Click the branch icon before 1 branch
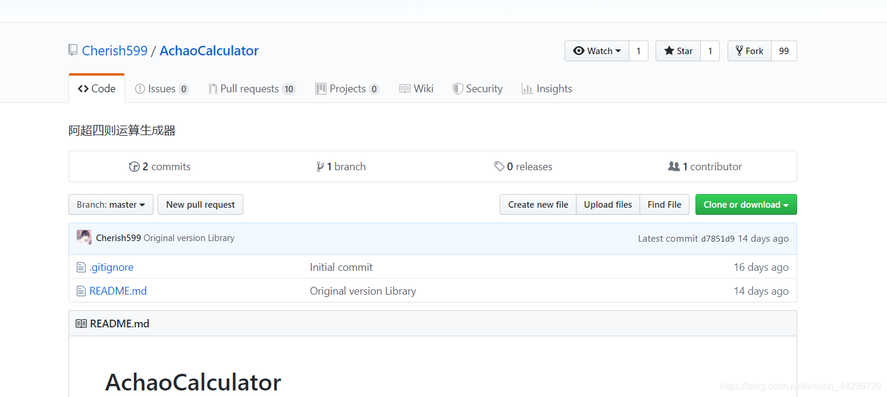The height and width of the screenshot is (397, 887). 320,167
